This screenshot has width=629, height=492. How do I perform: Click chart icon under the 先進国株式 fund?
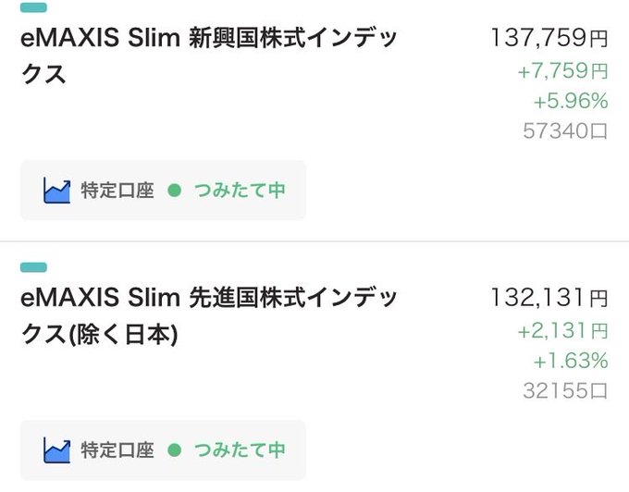[57, 450]
